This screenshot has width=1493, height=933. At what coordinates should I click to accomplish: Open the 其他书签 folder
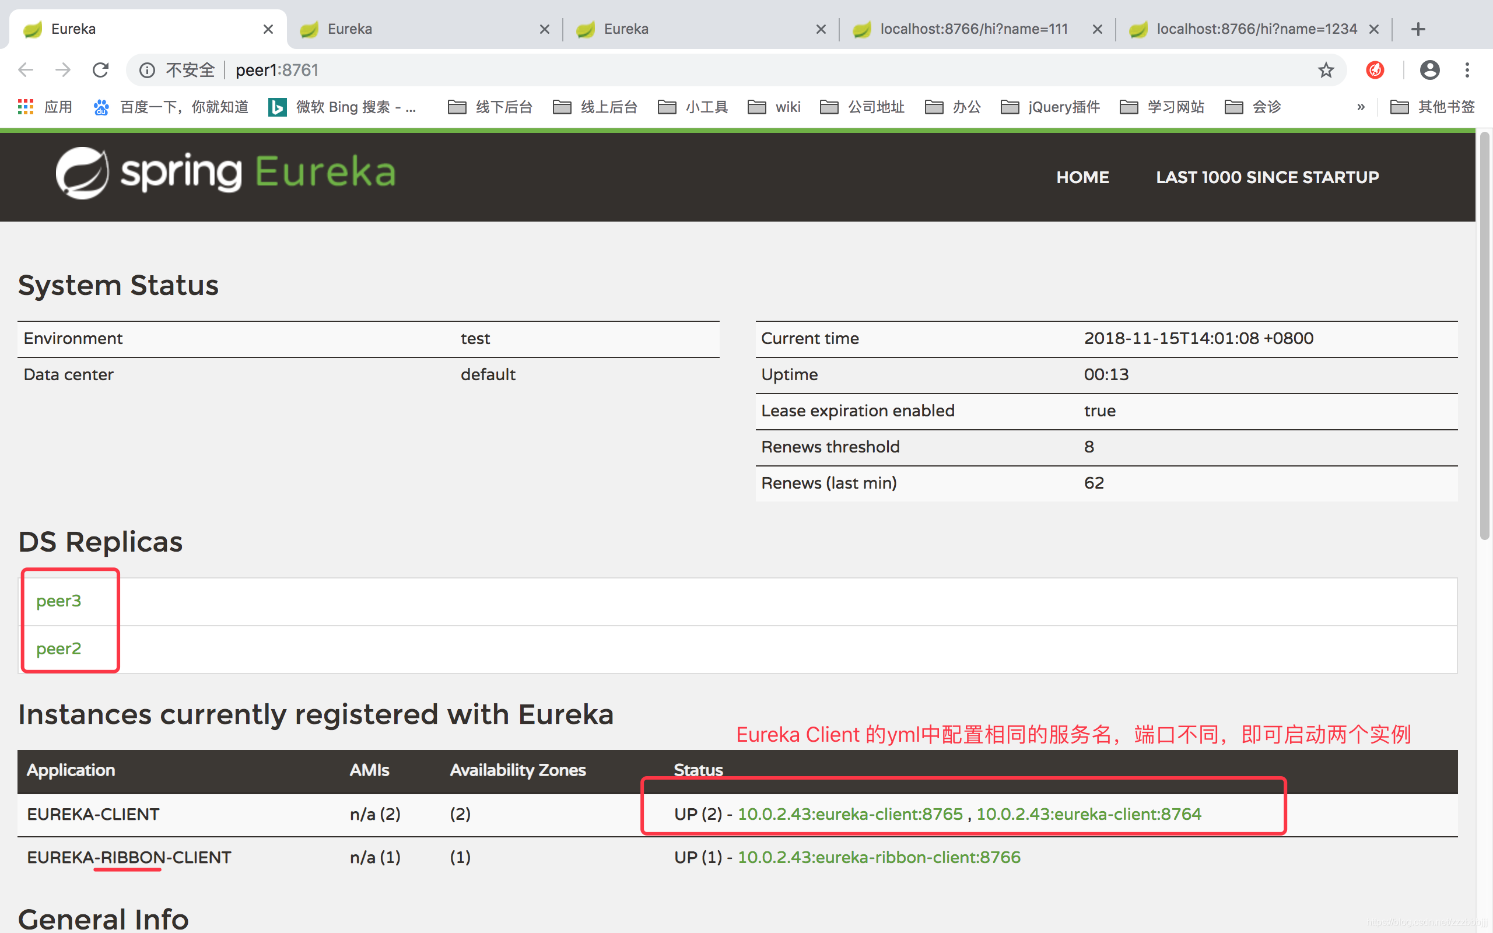pyautogui.click(x=1432, y=107)
